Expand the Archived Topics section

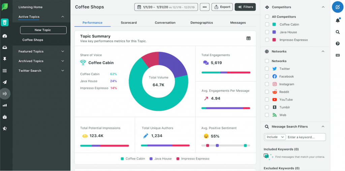point(63,61)
